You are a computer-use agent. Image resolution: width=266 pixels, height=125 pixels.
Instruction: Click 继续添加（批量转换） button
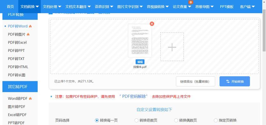pos(195,81)
